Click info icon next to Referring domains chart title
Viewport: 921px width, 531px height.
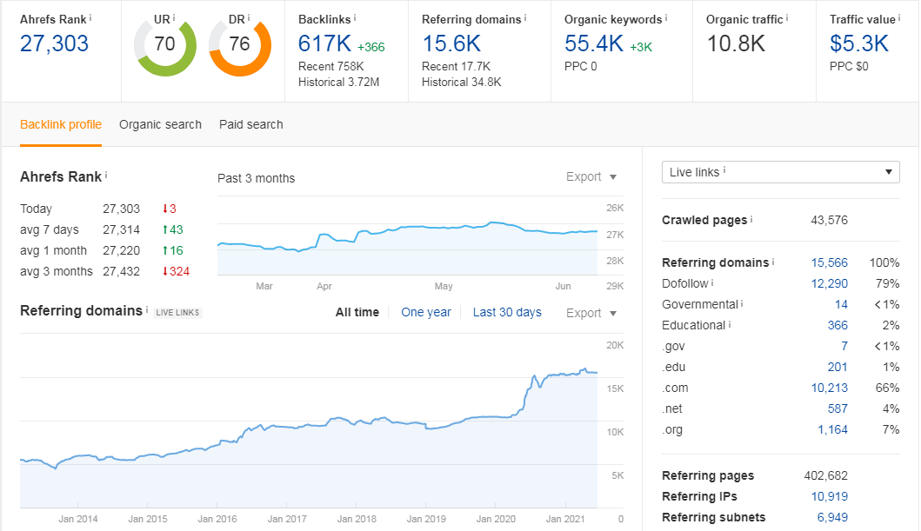pyautogui.click(x=146, y=309)
